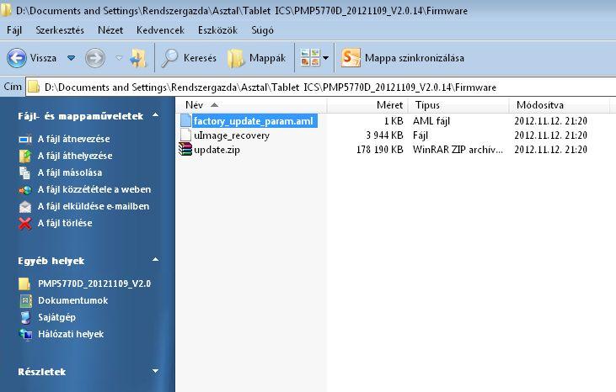The width and height of the screenshot is (616, 392).
Task: Sort files by the Méret column
Action: tap(367, 105)
